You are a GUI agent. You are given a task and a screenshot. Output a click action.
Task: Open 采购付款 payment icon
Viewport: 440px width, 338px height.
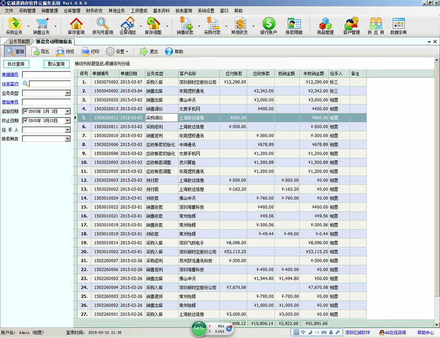212,26
